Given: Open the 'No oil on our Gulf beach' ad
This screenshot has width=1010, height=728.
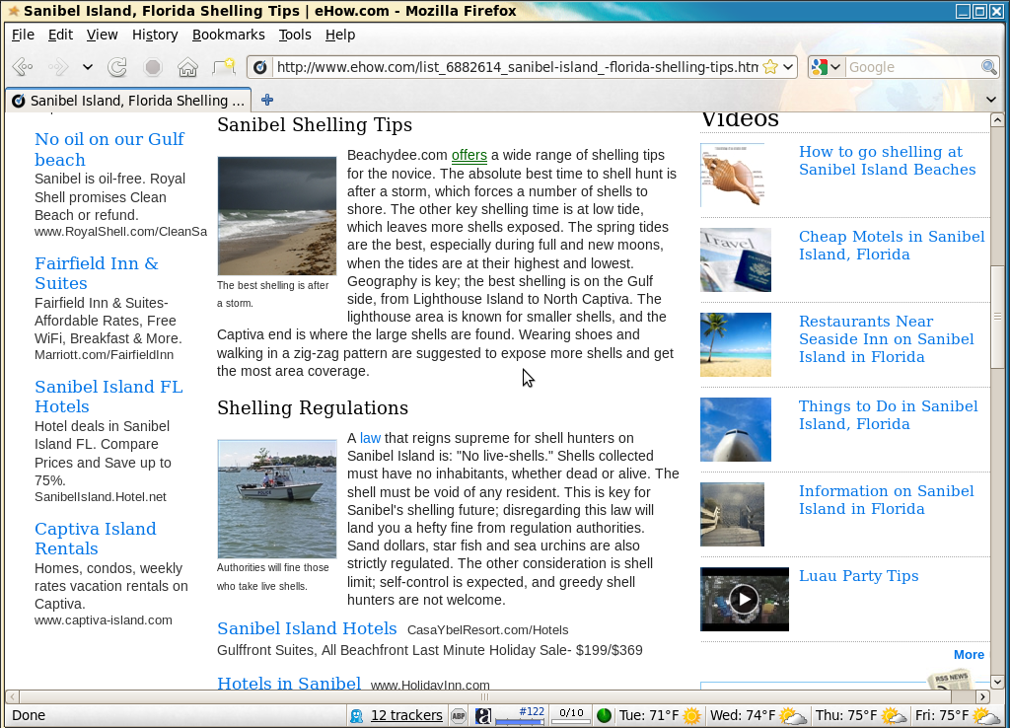Looking at the screenshot, I should click(x=109, y=150).
